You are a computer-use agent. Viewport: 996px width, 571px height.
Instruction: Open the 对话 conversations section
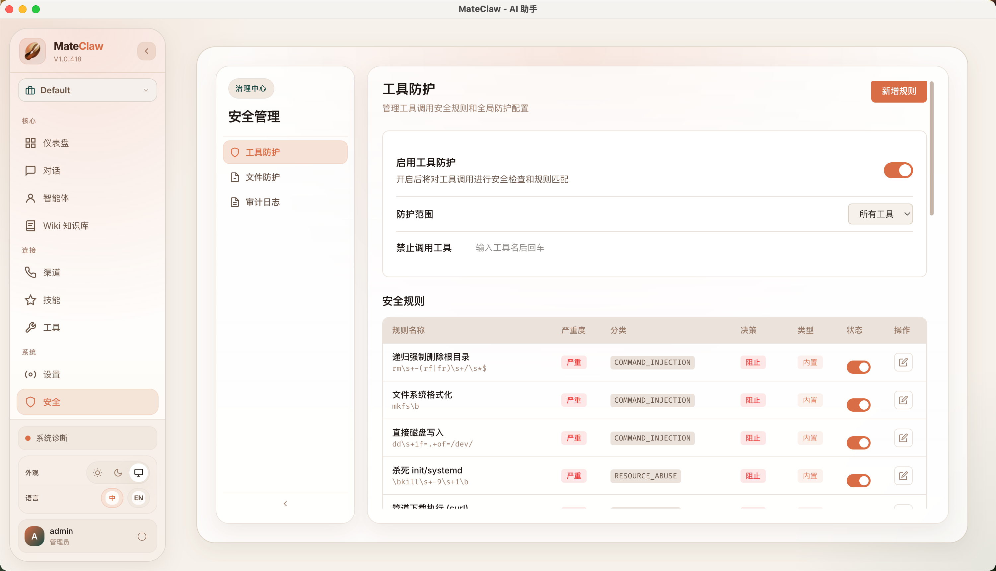(x=51, y=170)
